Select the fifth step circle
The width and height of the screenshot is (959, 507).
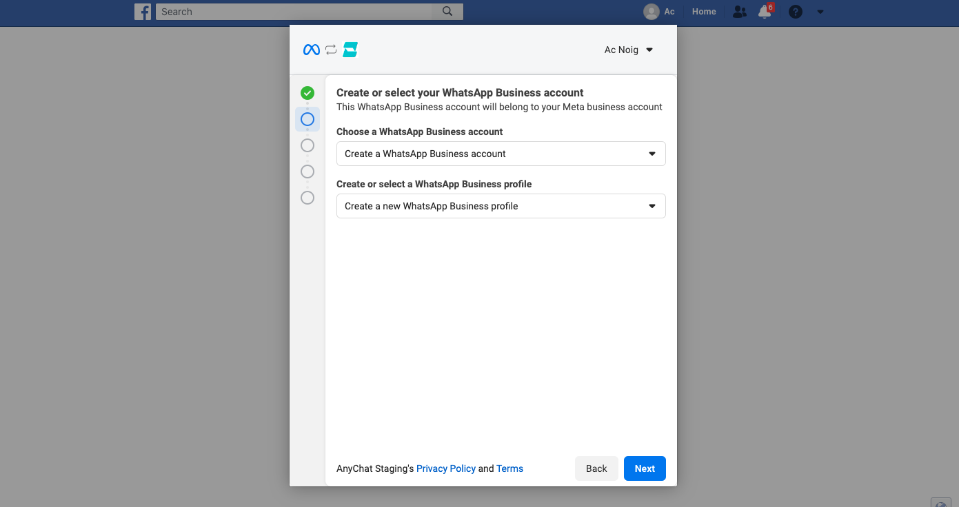(307, 198)
